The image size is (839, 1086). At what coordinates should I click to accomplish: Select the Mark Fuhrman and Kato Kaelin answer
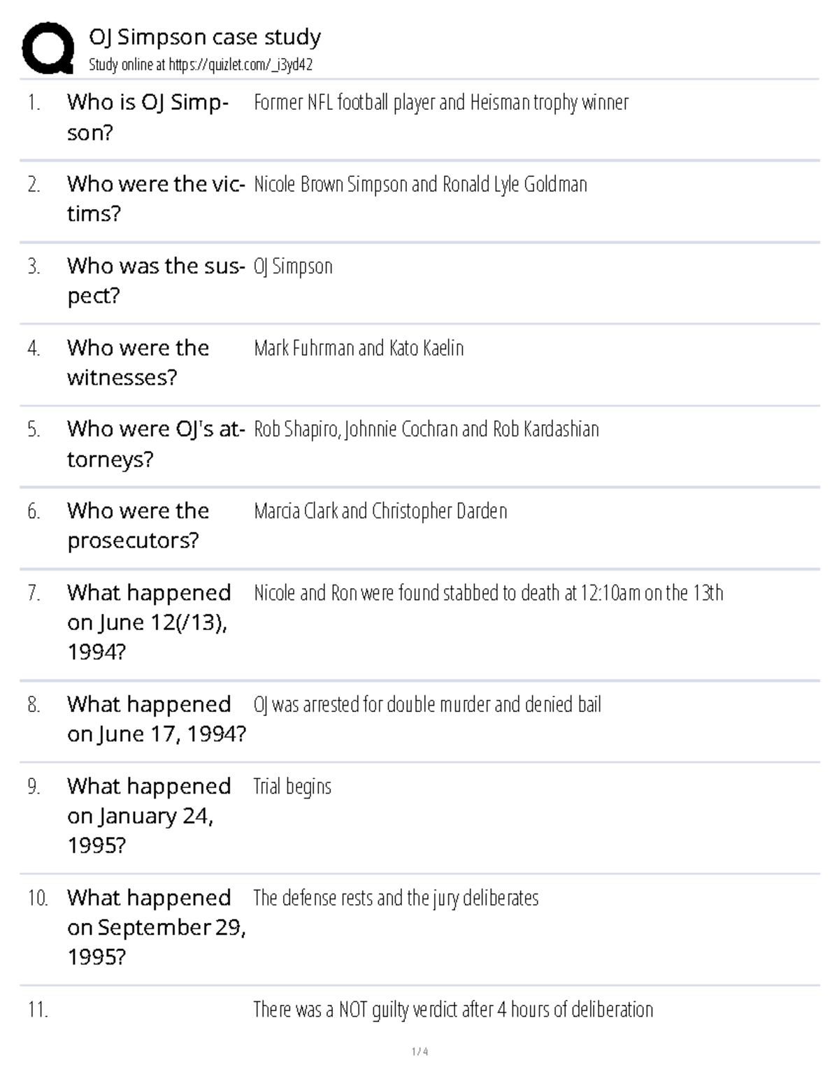(359, 348)
